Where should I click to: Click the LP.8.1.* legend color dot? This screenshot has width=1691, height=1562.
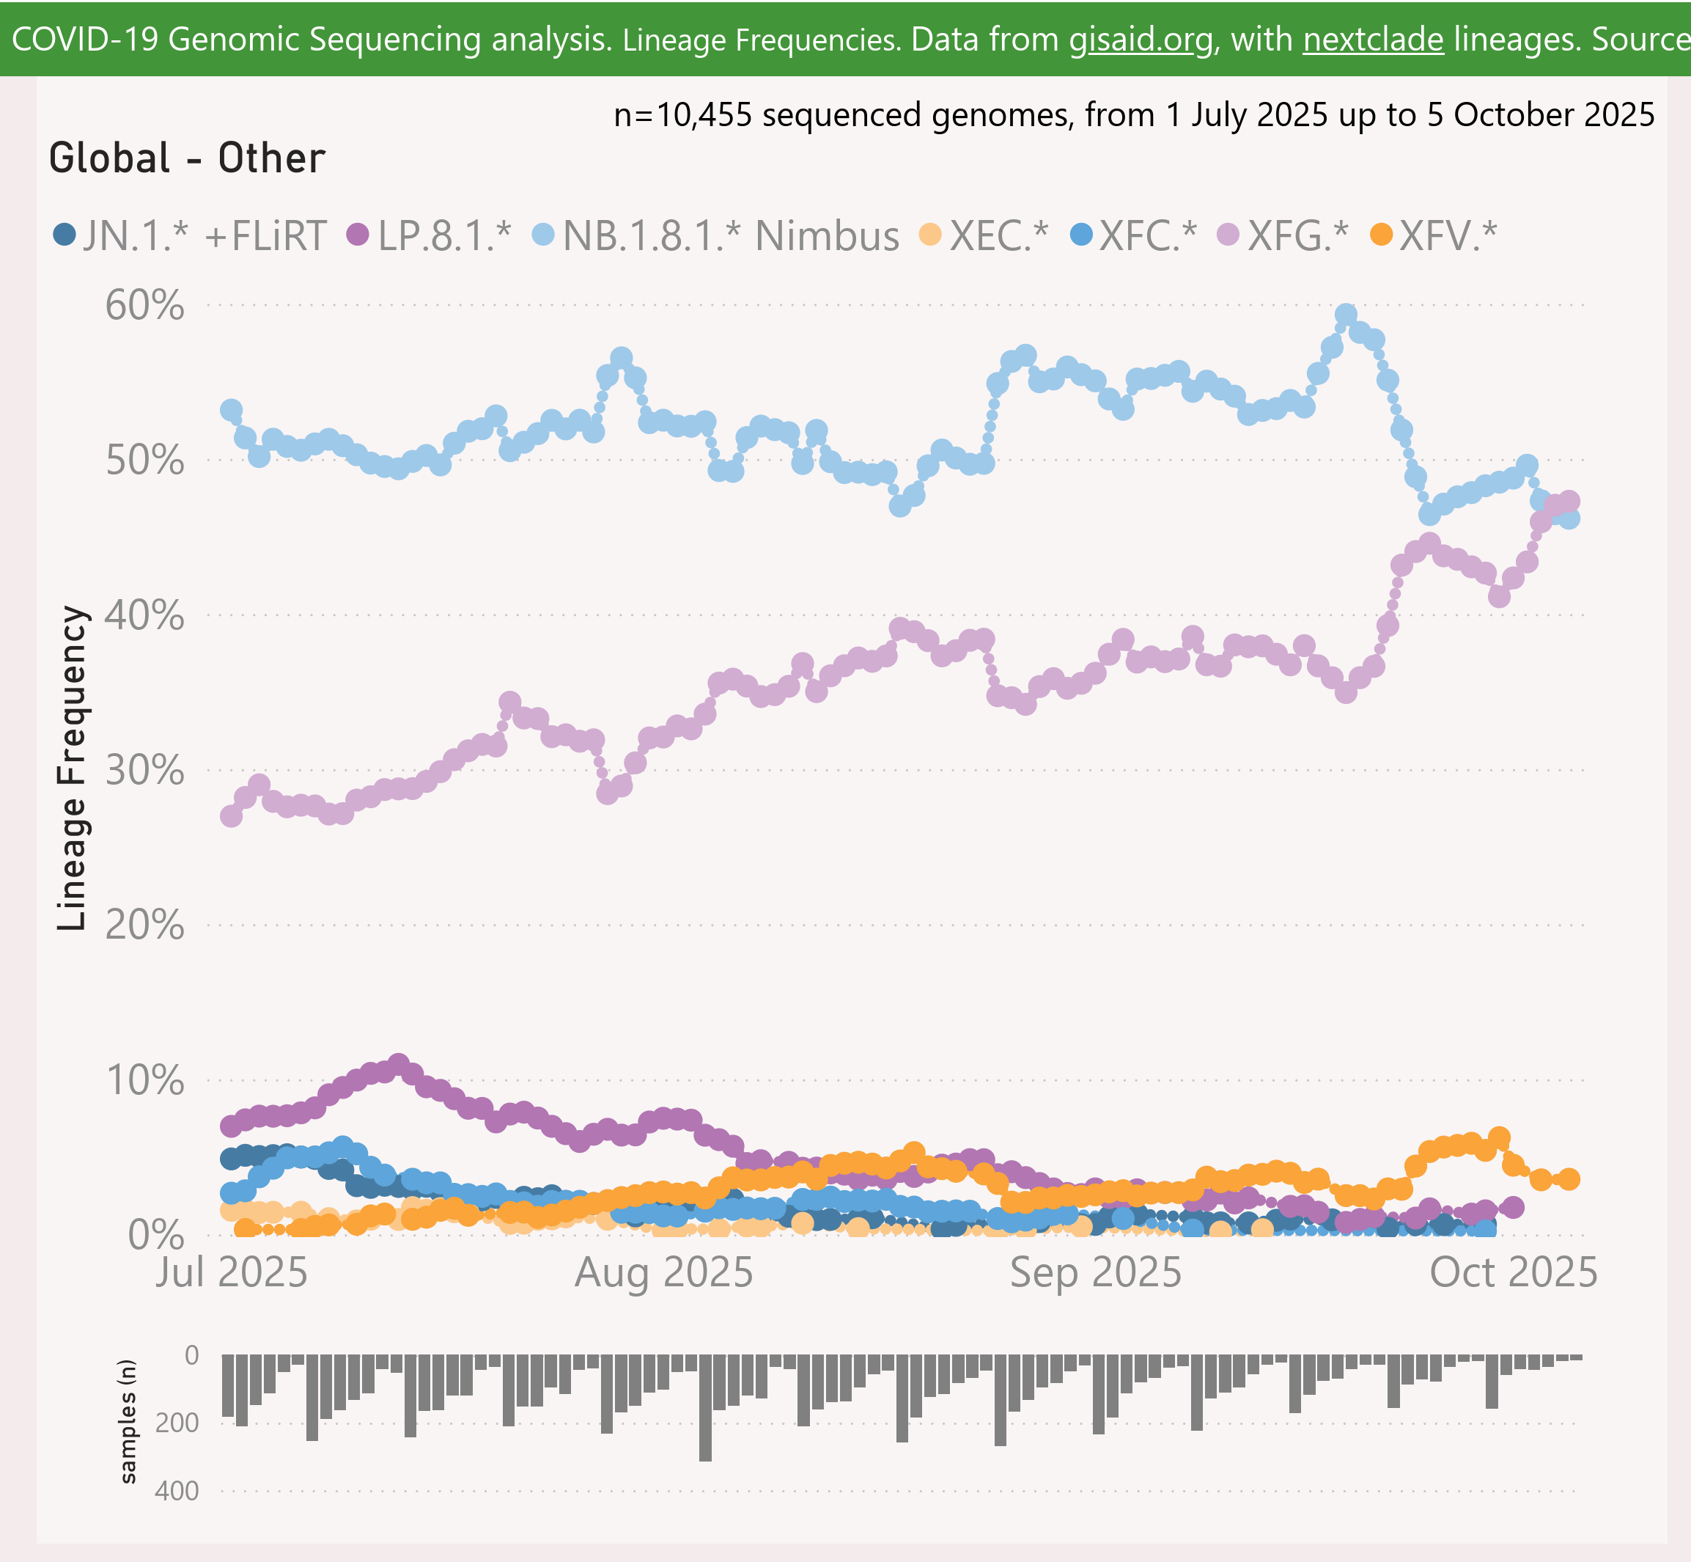click(358, 234)
